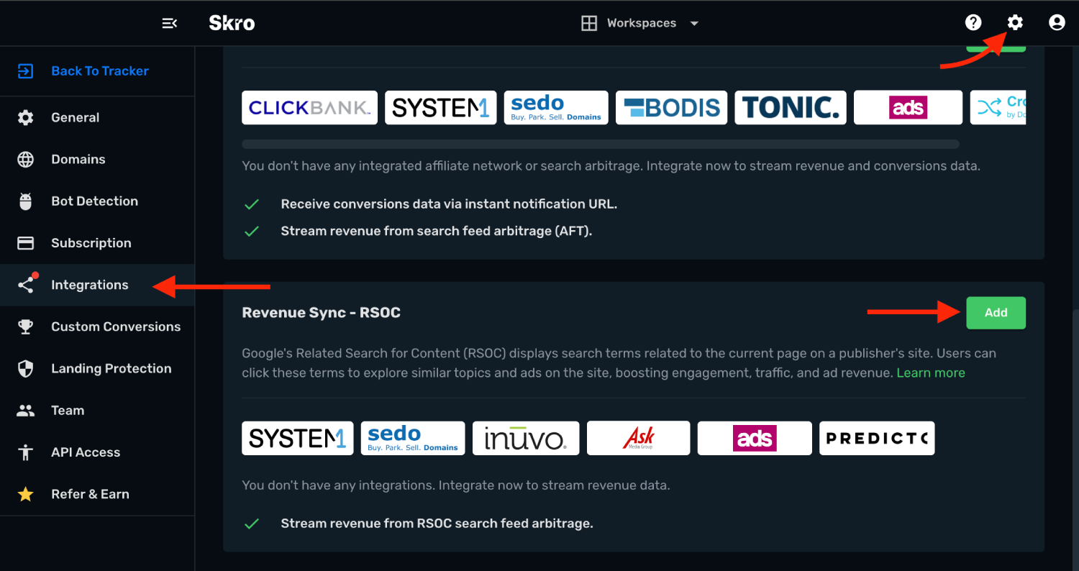Click checkmark beside 'search feed arbitrage (AFT)'

[252, 232]
